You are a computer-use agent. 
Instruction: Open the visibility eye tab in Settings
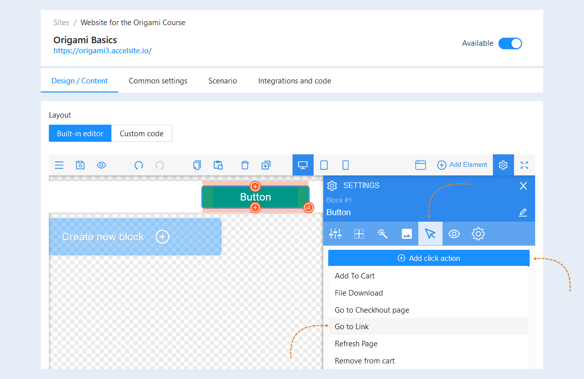pos(454,234)
